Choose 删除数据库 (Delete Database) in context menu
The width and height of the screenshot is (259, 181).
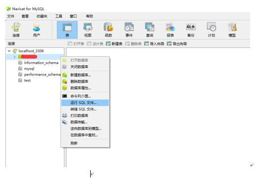pyautogui.click(x=85, y=81)
